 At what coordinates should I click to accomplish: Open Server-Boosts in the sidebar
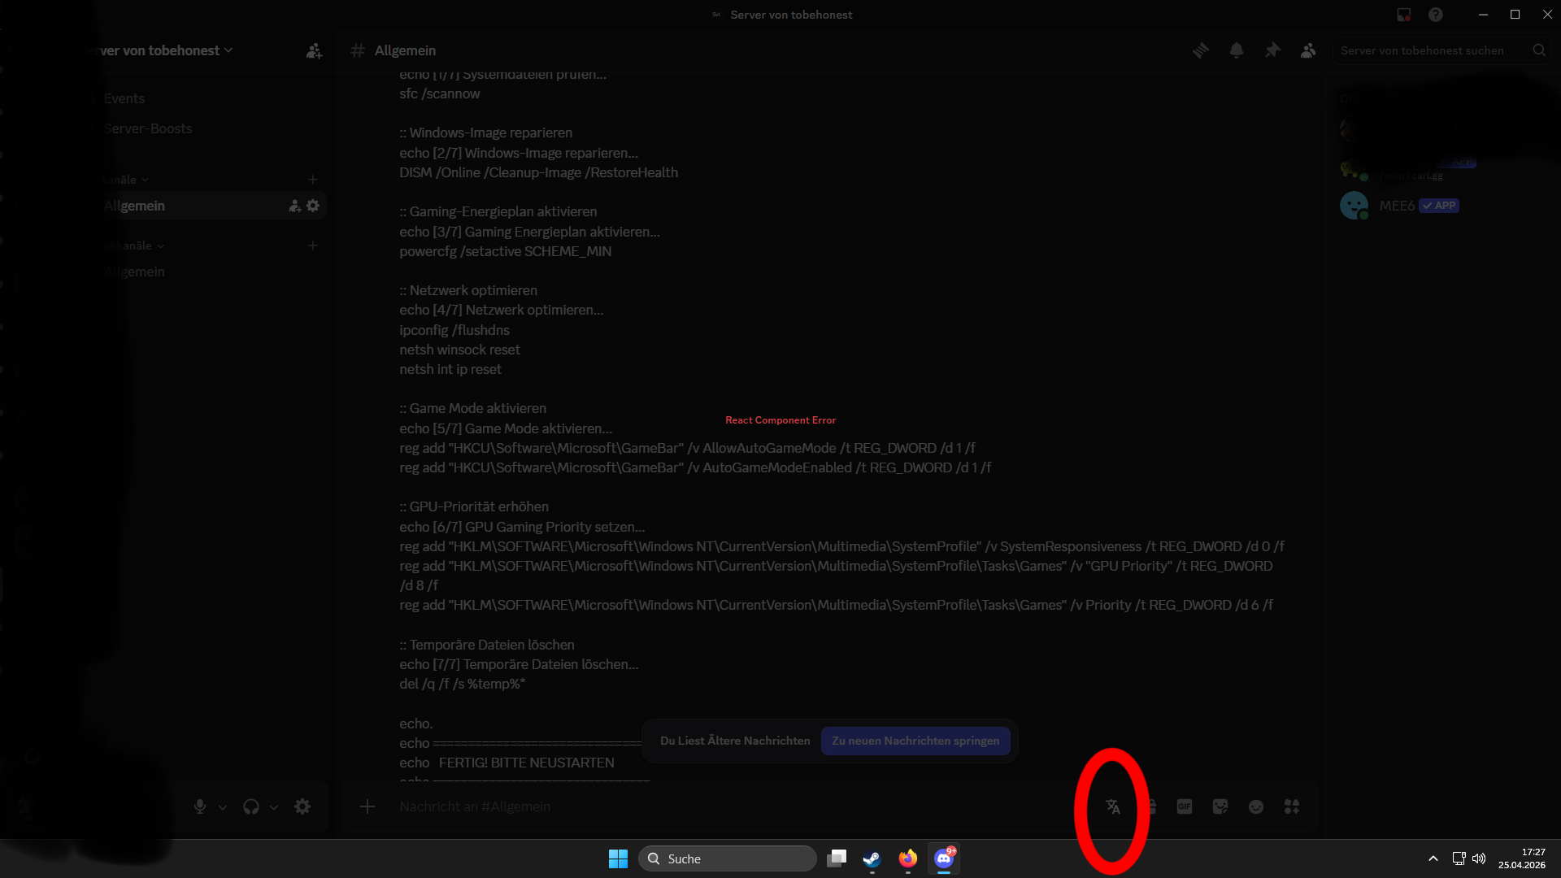[x=148, y=128]
